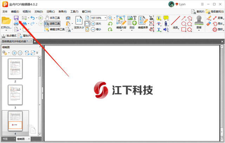This screenshot has width=225, height=143.
Task: Select the red Rectangle shape tool
Action: (184, 30)
